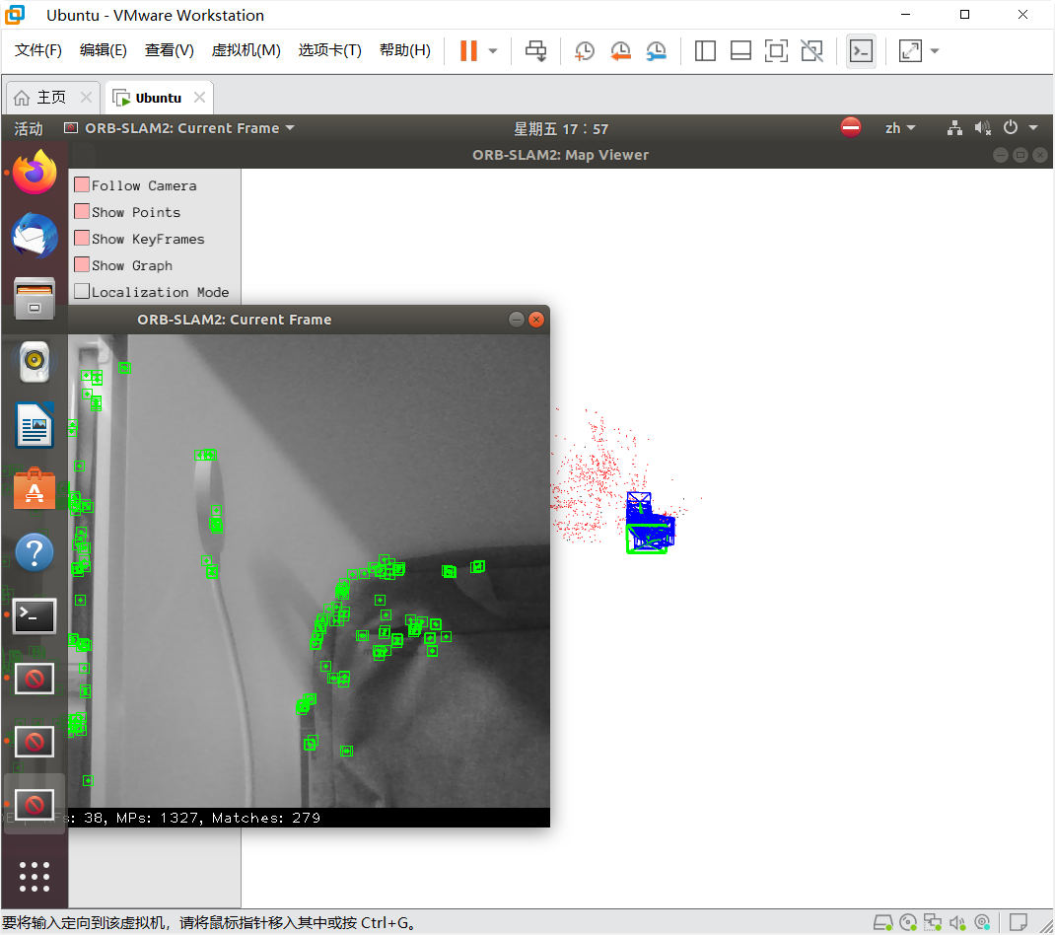Image resolution: width=1055 pixels, height=935 pixels.
Task: Click the VMware message log icon
Action: tap(1019, 921)
